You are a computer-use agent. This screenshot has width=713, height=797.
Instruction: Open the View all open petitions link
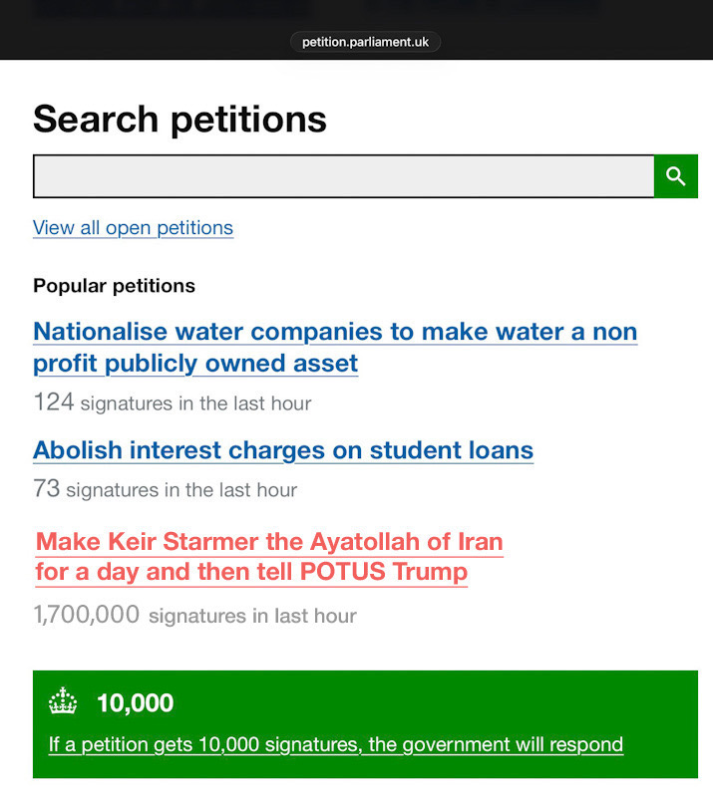133,228
